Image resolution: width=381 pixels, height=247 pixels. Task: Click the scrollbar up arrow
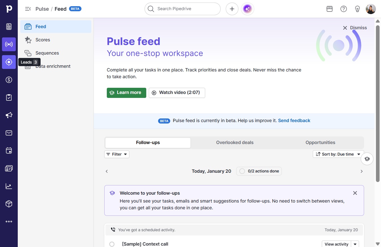coord(378,21)
